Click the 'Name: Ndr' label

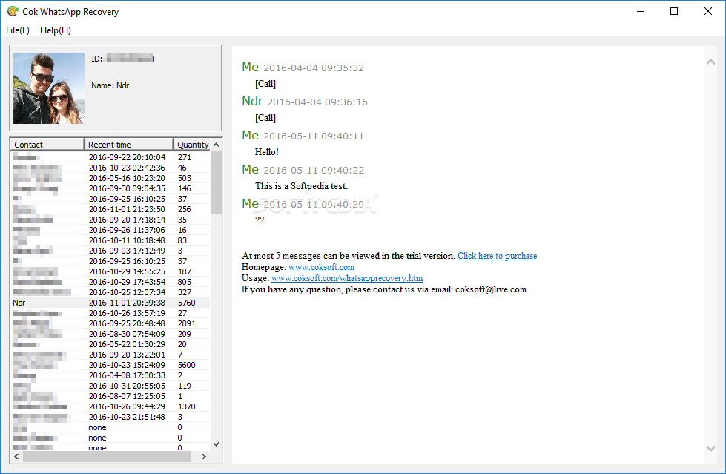(110, 85)
